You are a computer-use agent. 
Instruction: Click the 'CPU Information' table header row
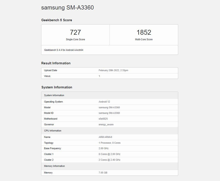click(x=110, y=131)
